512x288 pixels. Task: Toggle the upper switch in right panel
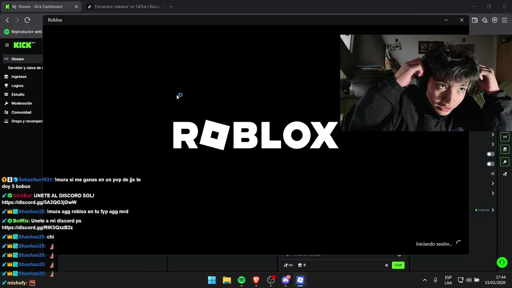tap(490, 154)
